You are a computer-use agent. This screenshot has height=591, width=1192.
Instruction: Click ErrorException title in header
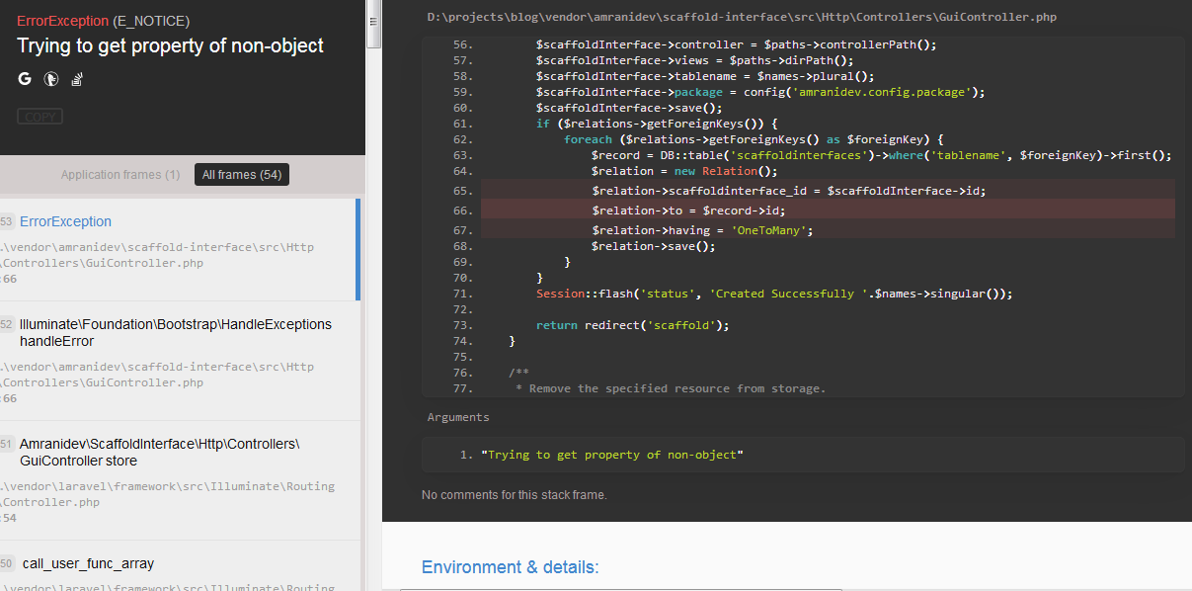(x=62, y=21)
